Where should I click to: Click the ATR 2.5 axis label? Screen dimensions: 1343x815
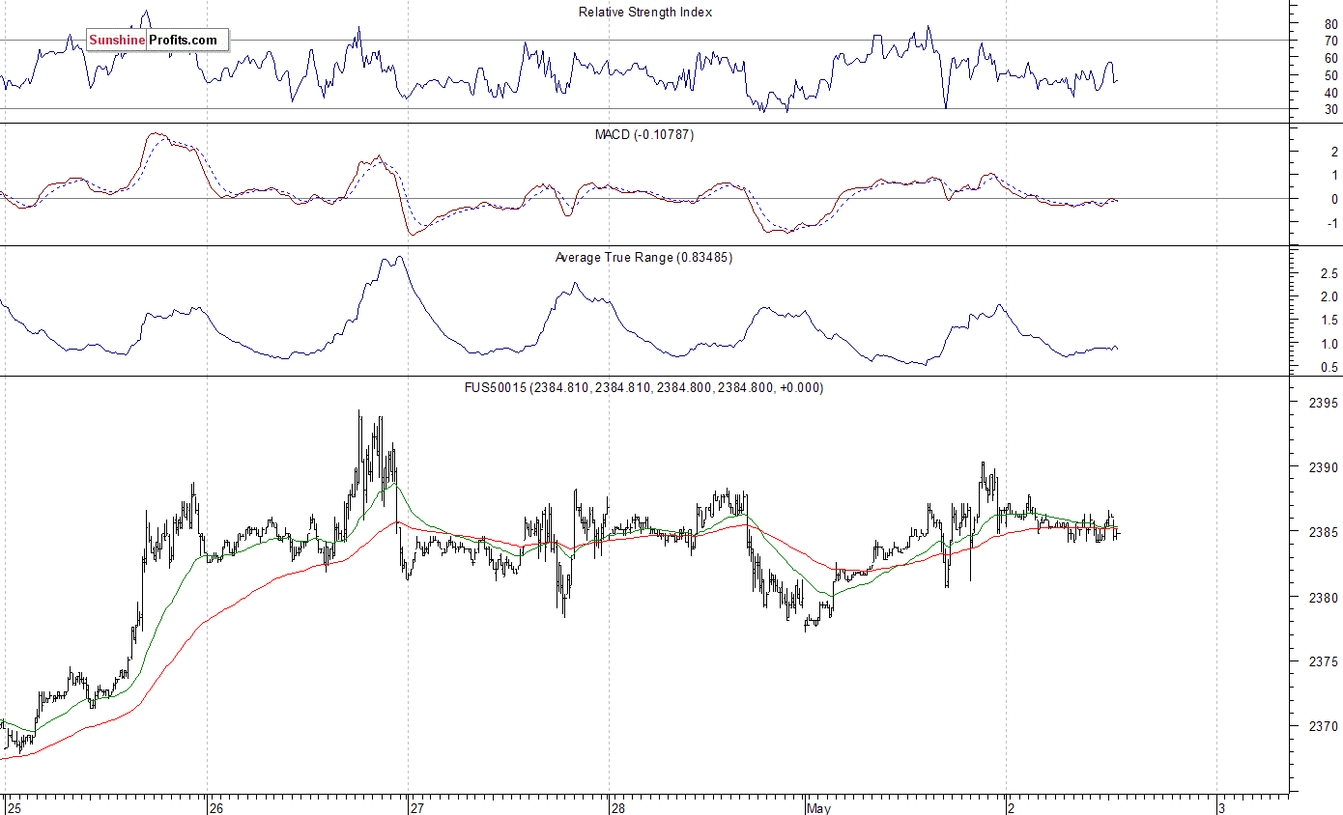click(1329, 273)
